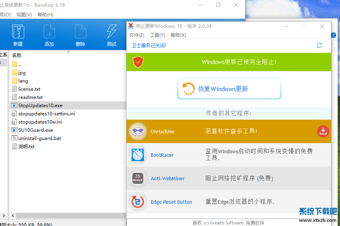Click the refresh icon beside guard status
The width and height of the screenshot is (340, 226).
(x=319, y=45)
